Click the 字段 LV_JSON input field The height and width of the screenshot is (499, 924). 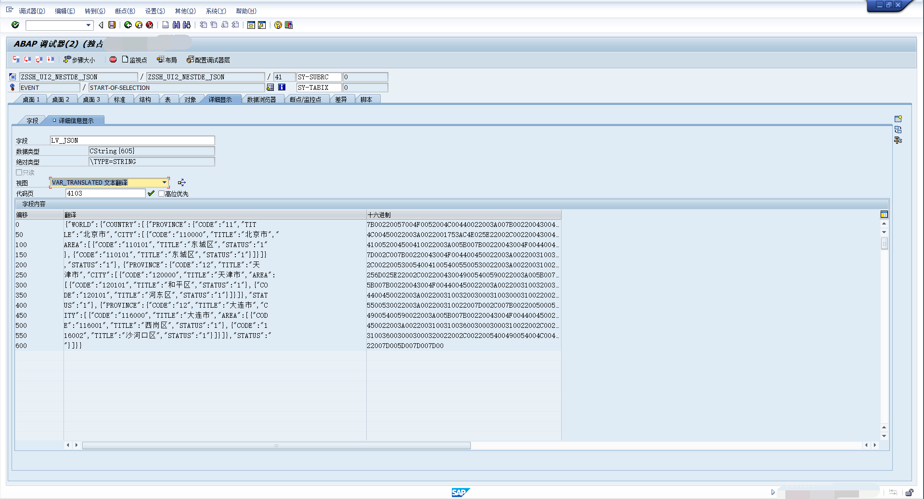coord(132,140)
